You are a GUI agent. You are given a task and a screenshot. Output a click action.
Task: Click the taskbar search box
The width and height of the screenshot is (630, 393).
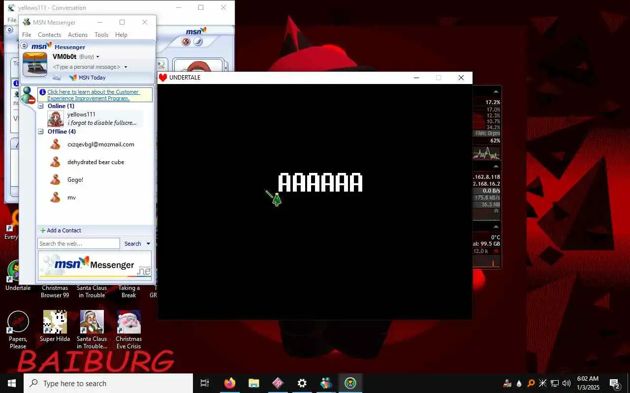click(108, 383)
